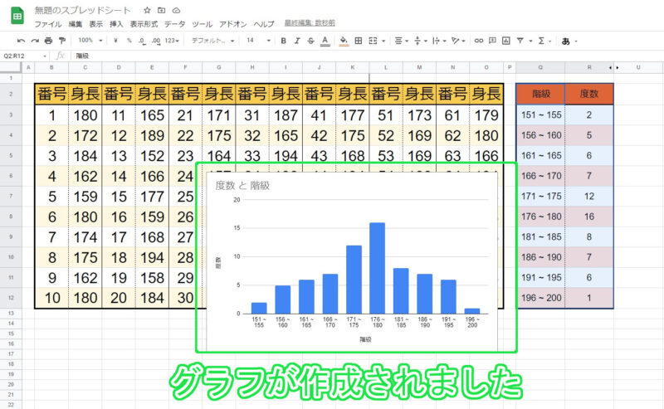The height and width of the screenshot is (409, 664).
Task: Undo the last action
Action: click(21, 41)
